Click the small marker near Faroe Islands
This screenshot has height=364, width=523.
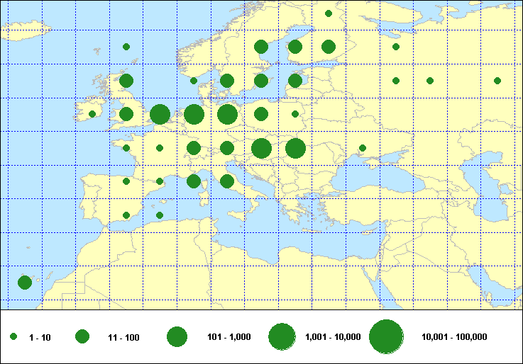[x=126, y=47]
